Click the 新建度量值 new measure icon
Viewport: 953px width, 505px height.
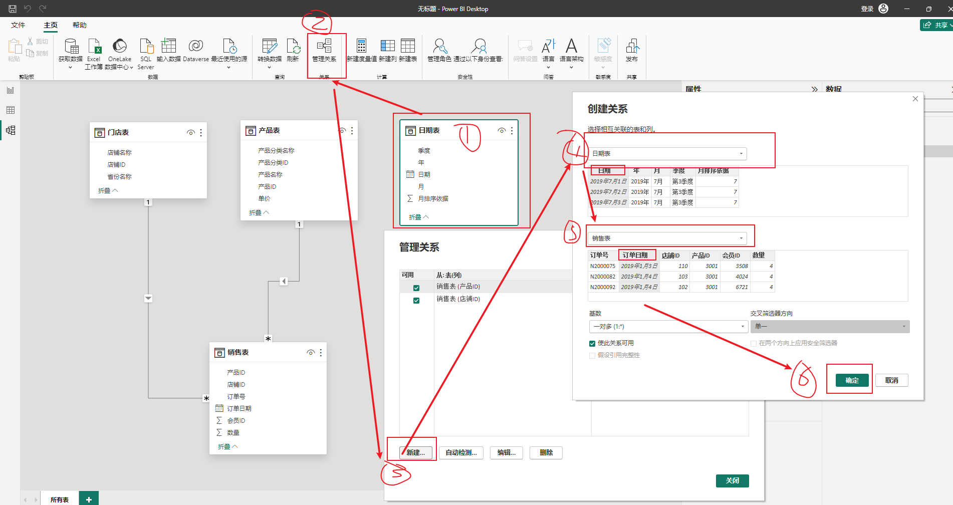[x=362, y=50]
